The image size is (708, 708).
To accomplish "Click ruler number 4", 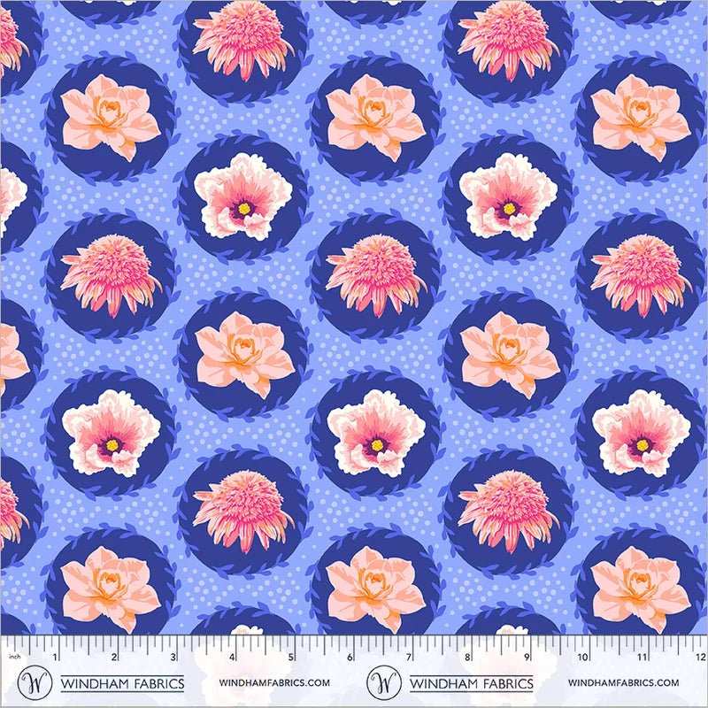I will pos(232,657).
